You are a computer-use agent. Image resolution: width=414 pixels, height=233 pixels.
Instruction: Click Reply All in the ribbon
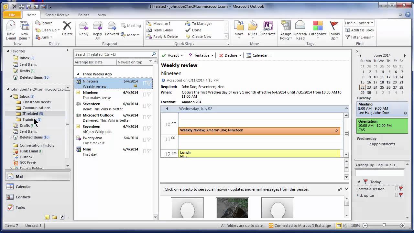(97, 31)
